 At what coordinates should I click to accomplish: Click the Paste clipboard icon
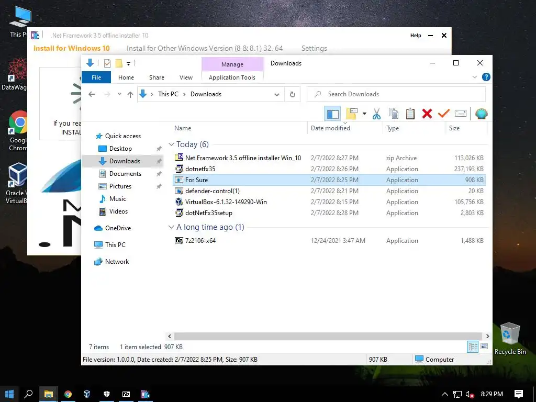[410, 114]
